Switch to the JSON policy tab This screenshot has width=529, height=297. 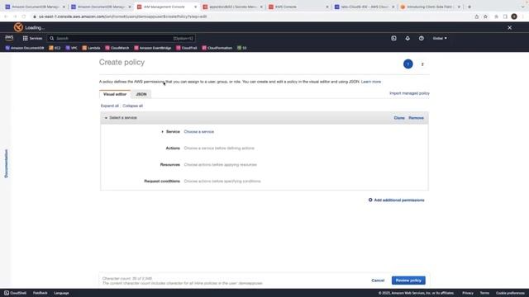click(141, 94)
